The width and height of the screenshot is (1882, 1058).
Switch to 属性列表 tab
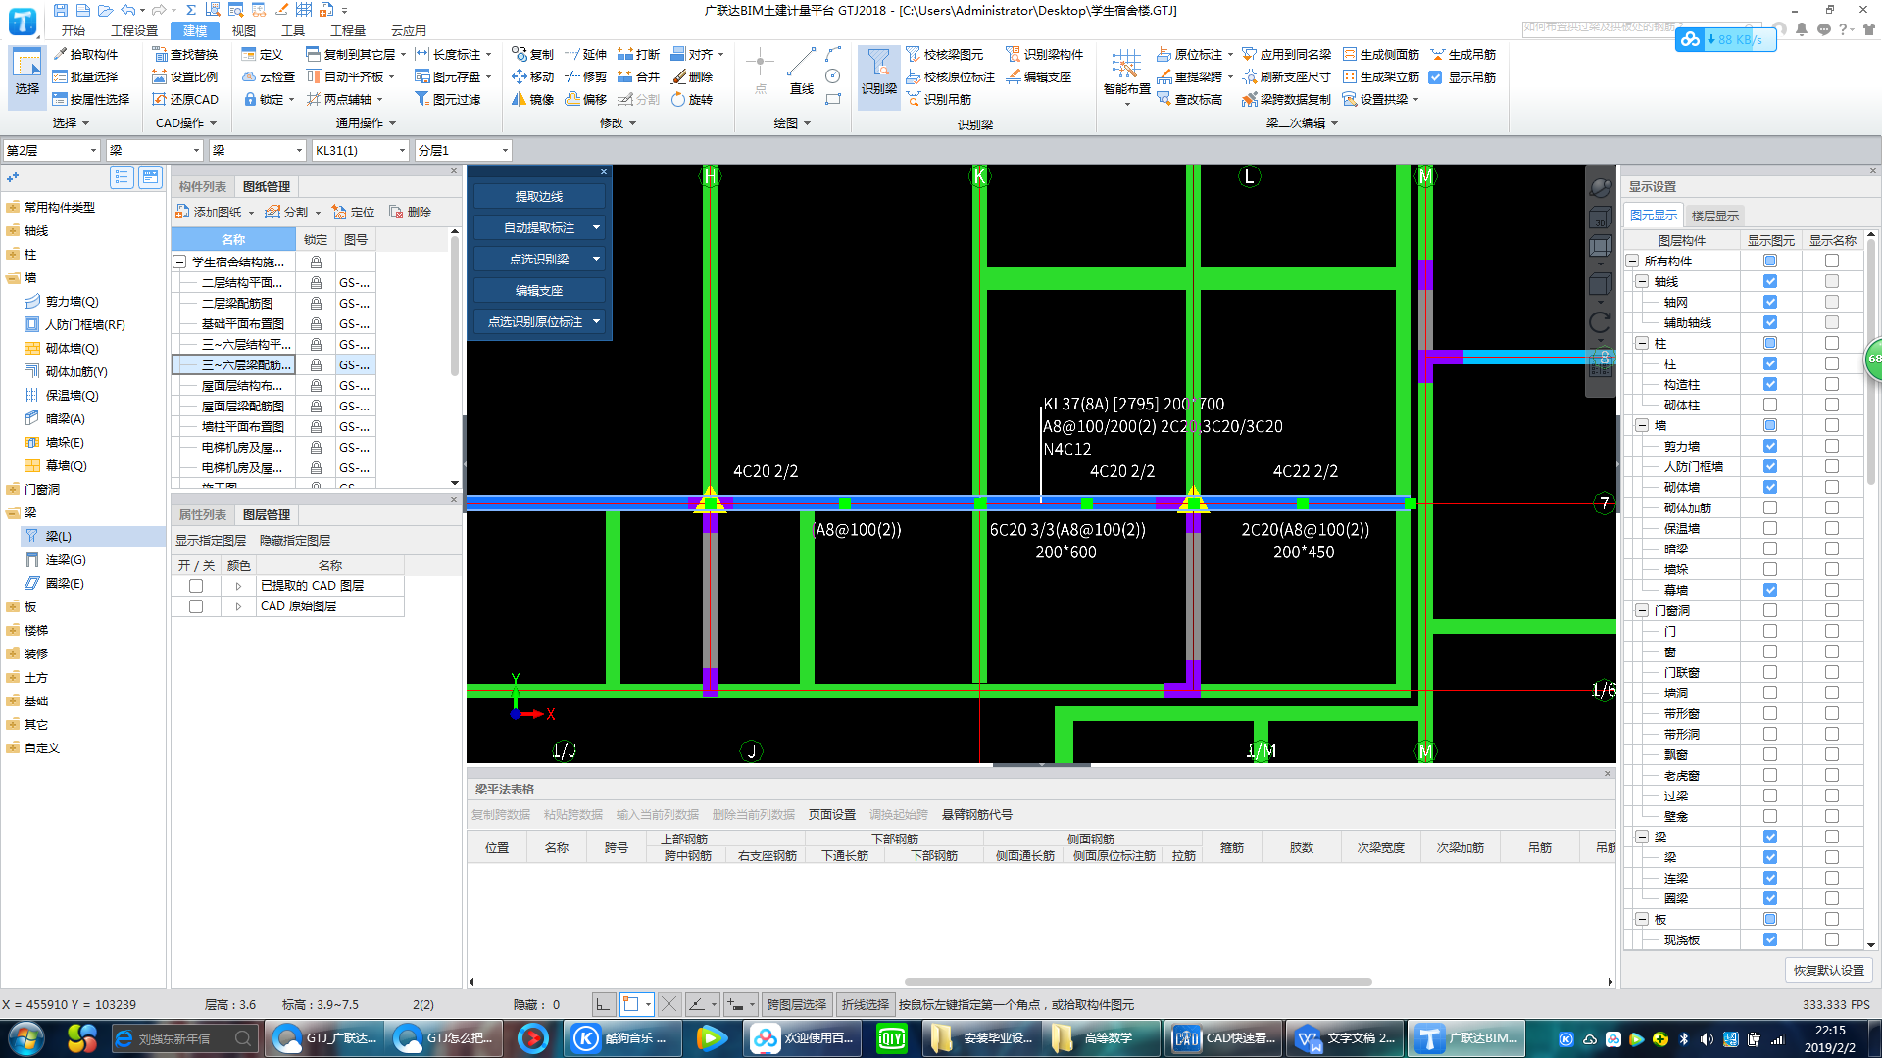tap(203, 514)
